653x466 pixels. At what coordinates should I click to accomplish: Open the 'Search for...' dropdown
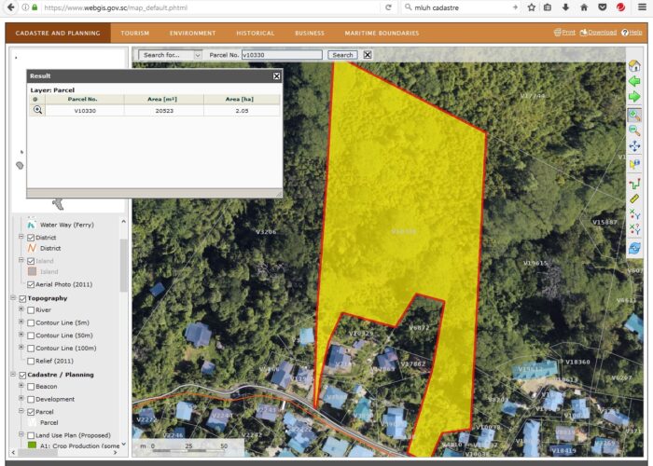170,55
